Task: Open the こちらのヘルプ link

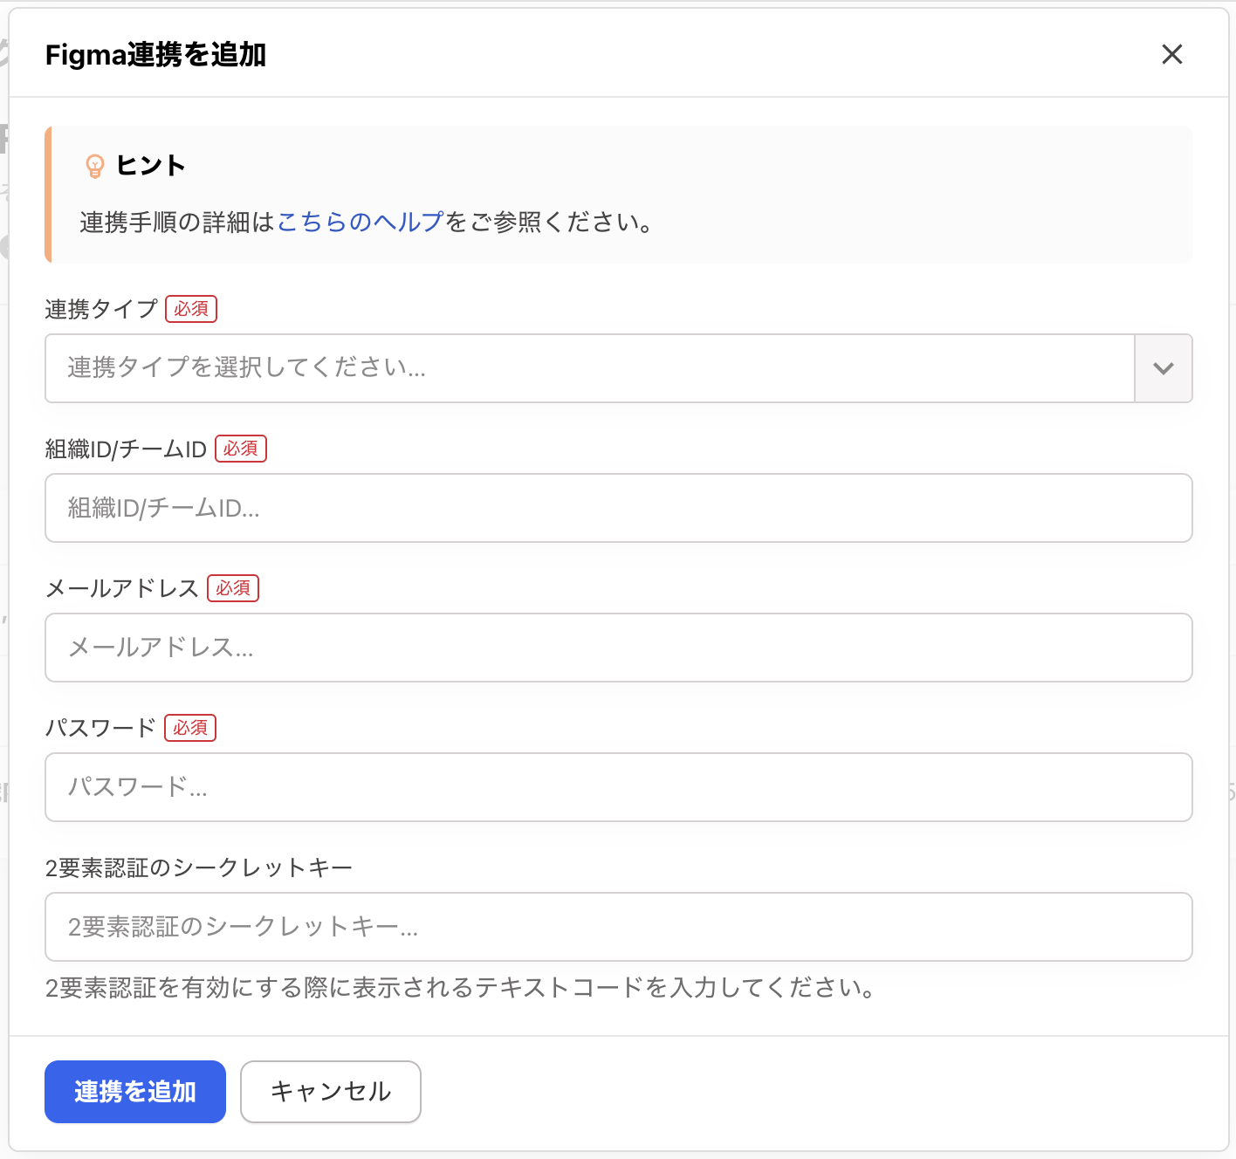Action: [x=360, y=222]
